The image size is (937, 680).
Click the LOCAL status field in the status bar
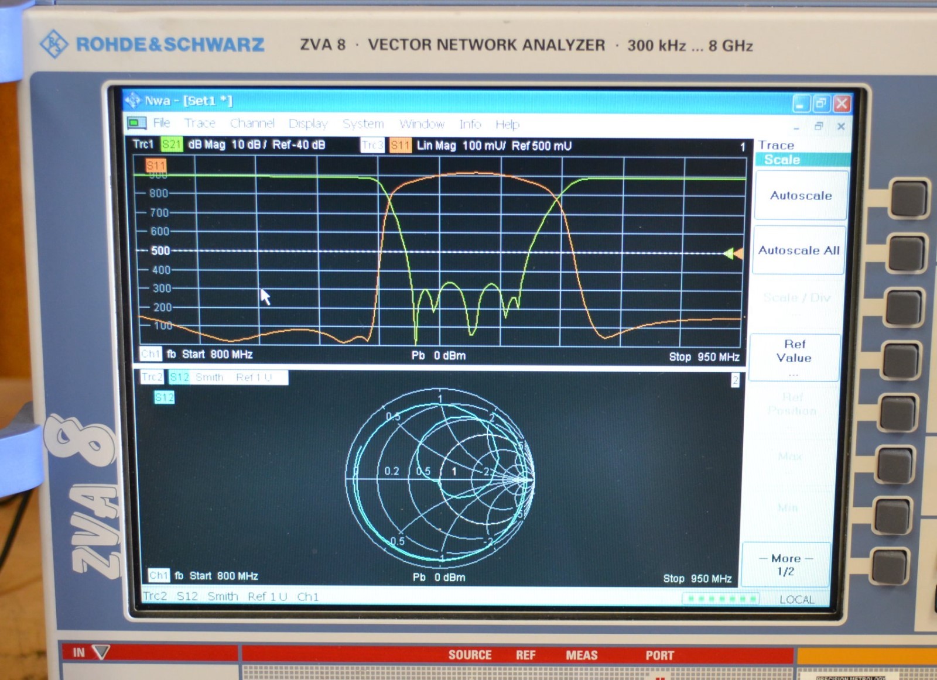click(797, 600)
